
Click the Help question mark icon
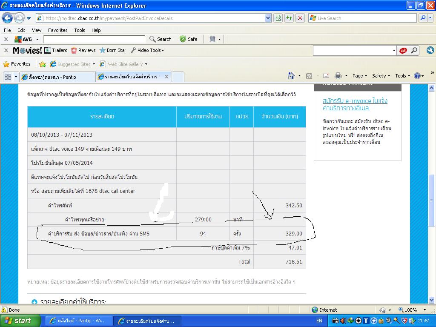pyautogui.click(x=417, y=76)
